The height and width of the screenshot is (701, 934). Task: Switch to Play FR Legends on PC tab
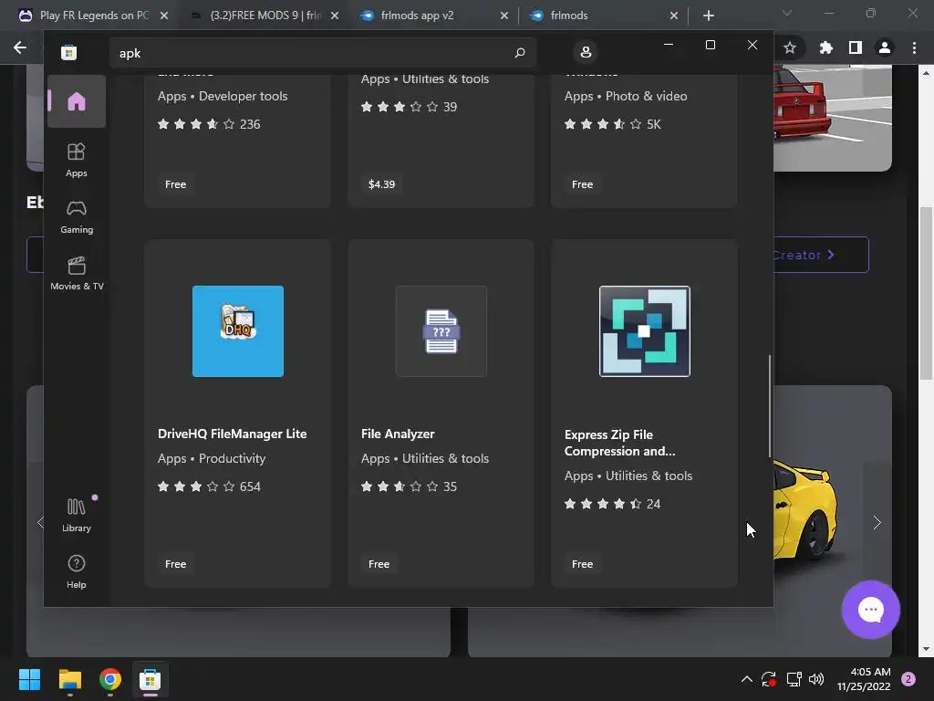94,16
